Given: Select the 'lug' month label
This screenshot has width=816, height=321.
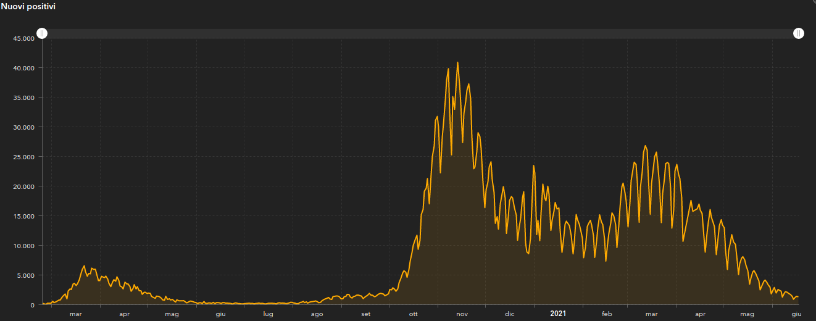Looking at the screenshot, I should point(268,314).
